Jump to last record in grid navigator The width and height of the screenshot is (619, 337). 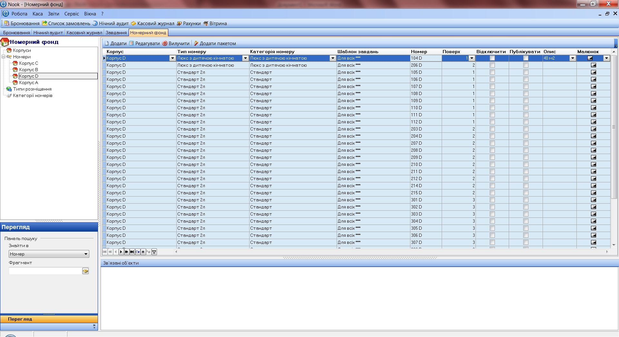click(x=132, y=252)
